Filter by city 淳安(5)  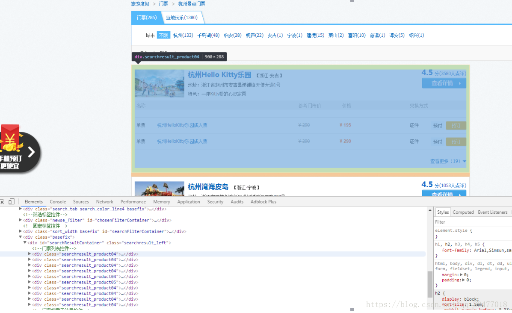pos(397,35)
